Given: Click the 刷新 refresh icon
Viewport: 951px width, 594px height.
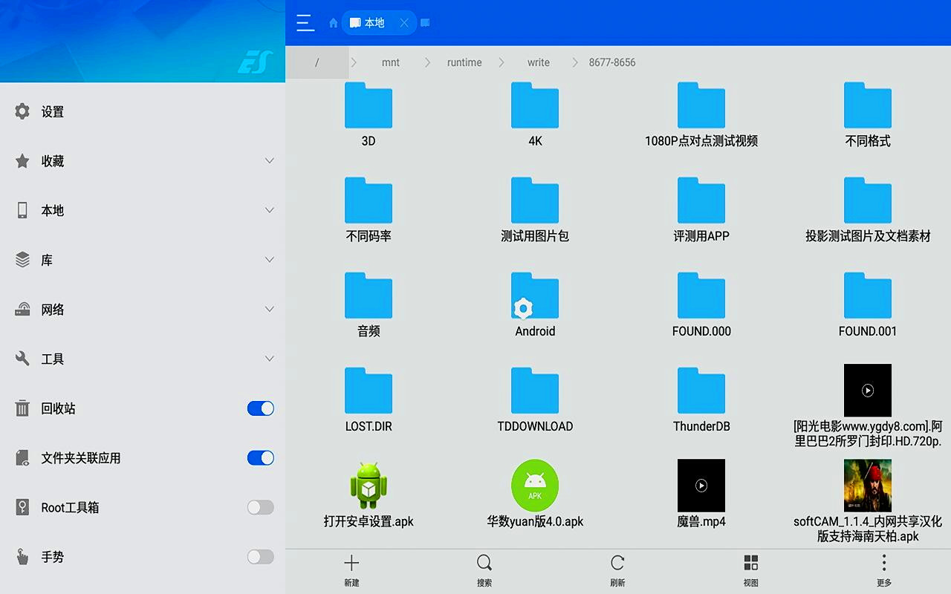Looking at the screenshot, I should pos(617,563).
